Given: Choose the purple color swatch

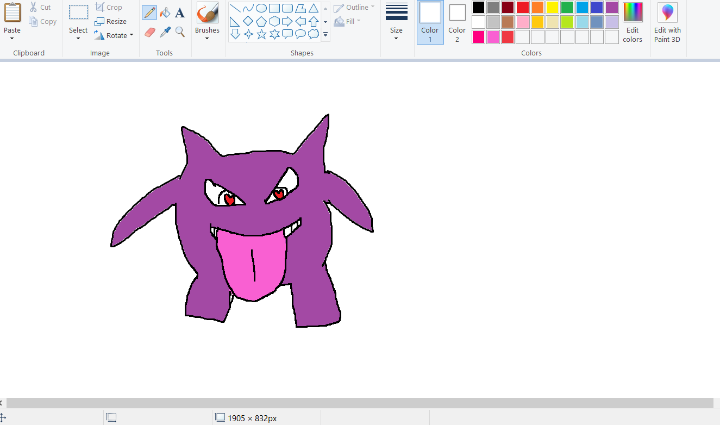Looking at the screenshot, I should pyautogui.click(x=612, y=7).
